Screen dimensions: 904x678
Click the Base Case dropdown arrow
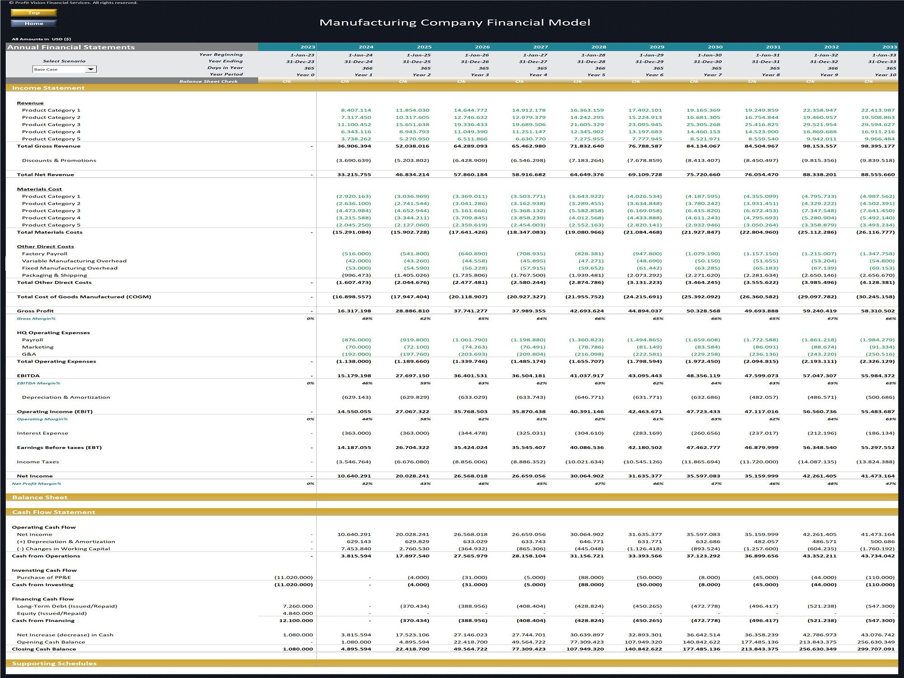coord(92,69)
